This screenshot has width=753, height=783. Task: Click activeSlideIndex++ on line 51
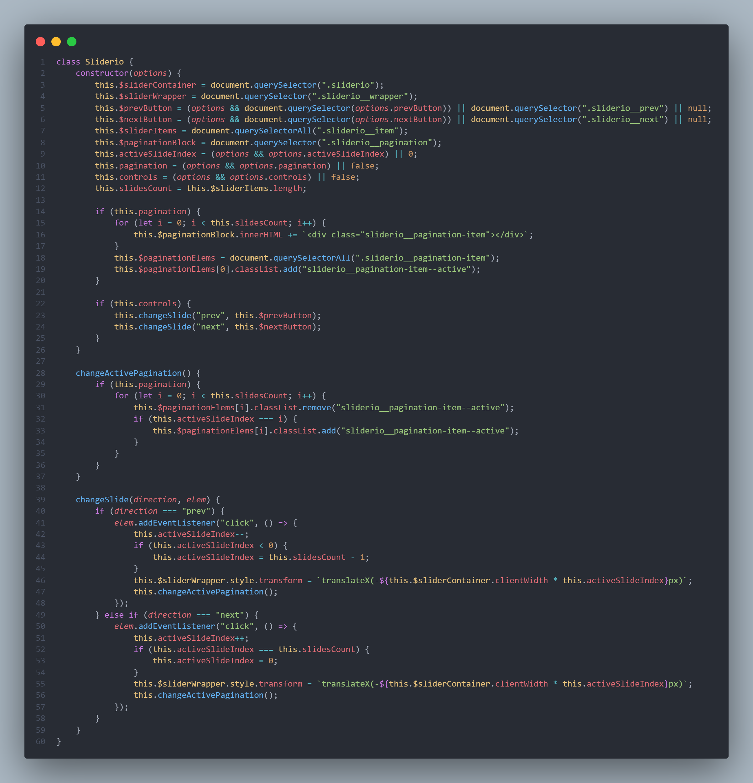point(201,638)
